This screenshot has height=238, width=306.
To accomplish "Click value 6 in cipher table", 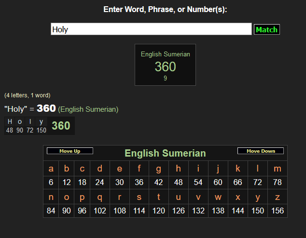I will (51, 183).
